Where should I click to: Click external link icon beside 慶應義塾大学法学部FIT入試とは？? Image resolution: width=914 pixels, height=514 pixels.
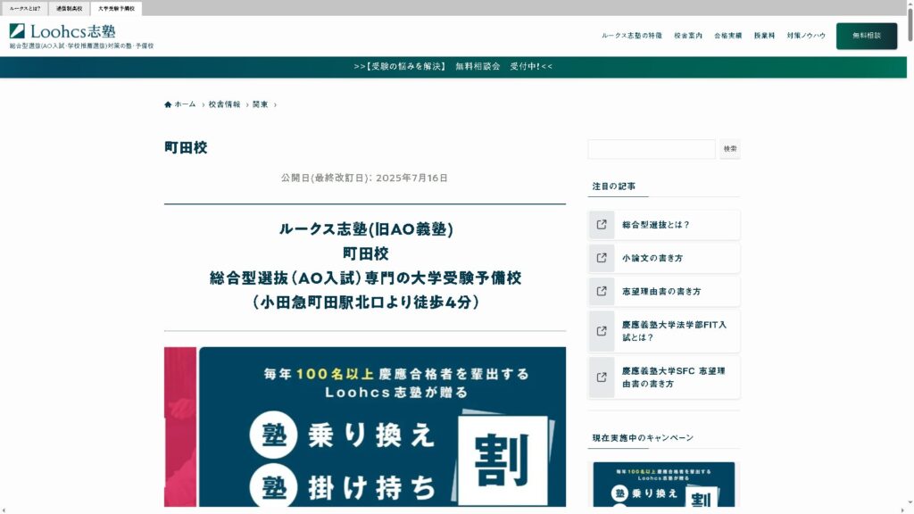tap(602, 331)
